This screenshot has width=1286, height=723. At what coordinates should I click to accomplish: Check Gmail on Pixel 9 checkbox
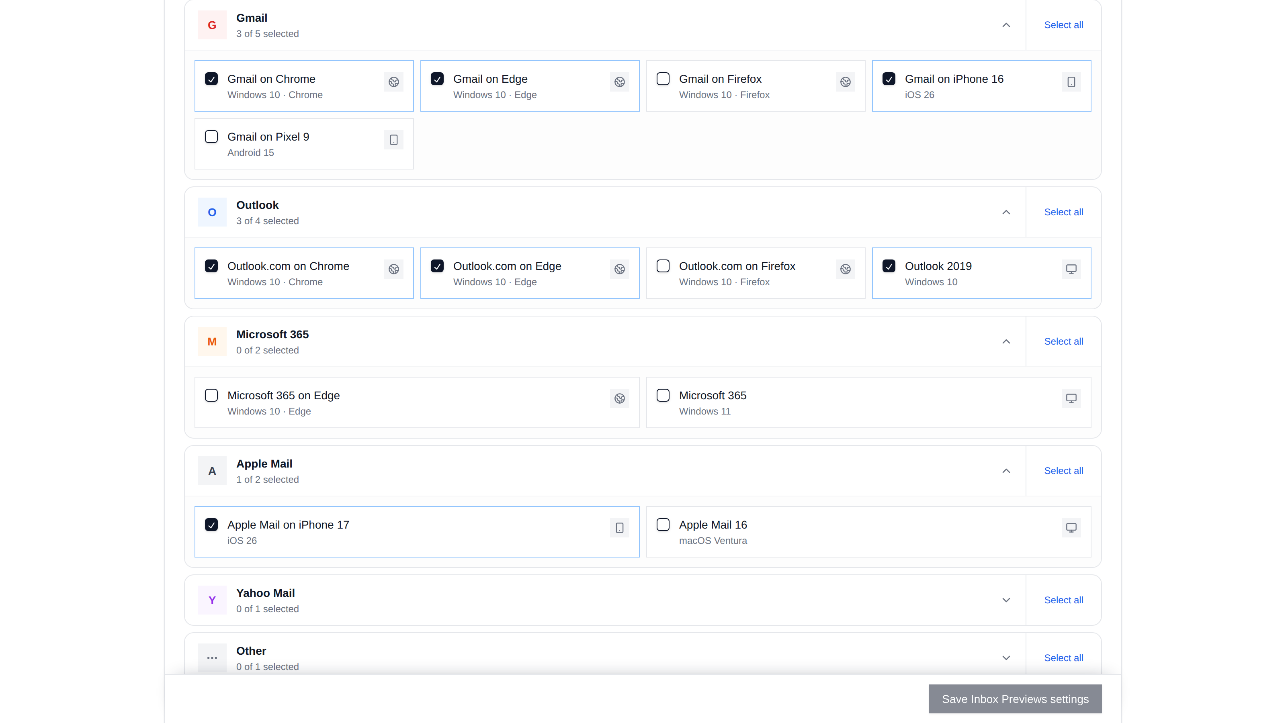point(211,137)
